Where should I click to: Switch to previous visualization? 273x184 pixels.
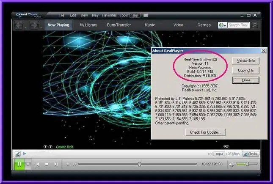(x=45, y=147)
